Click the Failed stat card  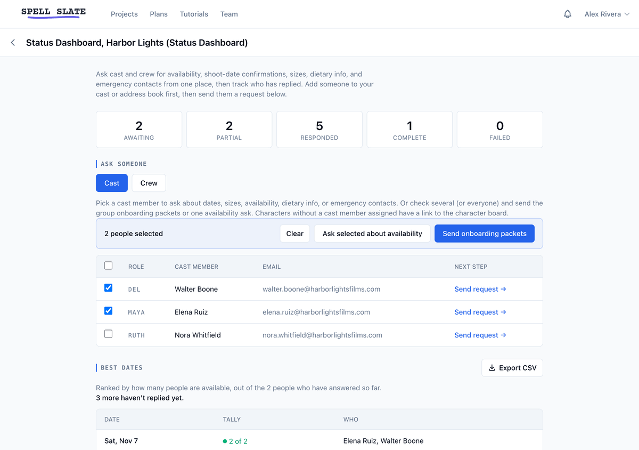coord(500,130)
